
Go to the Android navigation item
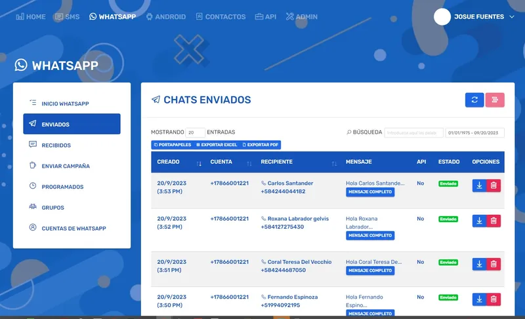[166, 16]
